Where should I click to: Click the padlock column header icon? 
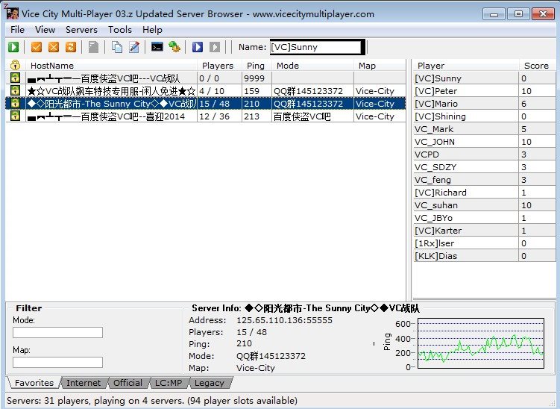pos(16,65)
